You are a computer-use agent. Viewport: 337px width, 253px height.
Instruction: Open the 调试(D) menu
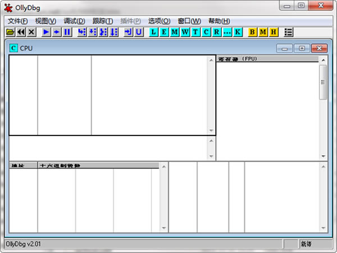pyautogui.click(x=74, y=21)
